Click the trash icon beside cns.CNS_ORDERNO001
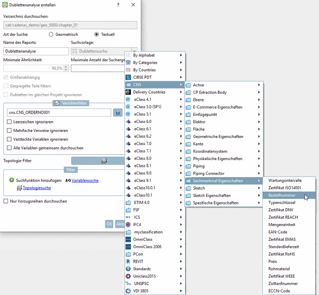This screenshot has width=319, height=295. coord(118,112)
